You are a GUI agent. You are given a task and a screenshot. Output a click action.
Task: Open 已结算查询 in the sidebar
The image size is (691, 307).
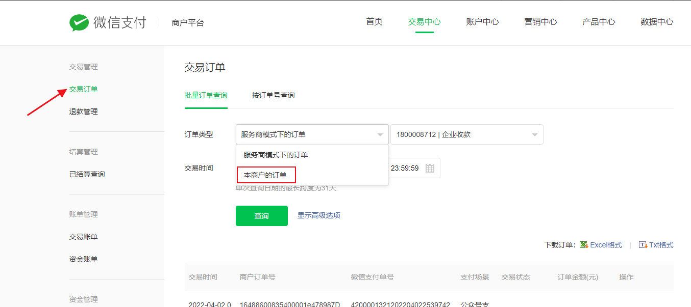(87, 174)
